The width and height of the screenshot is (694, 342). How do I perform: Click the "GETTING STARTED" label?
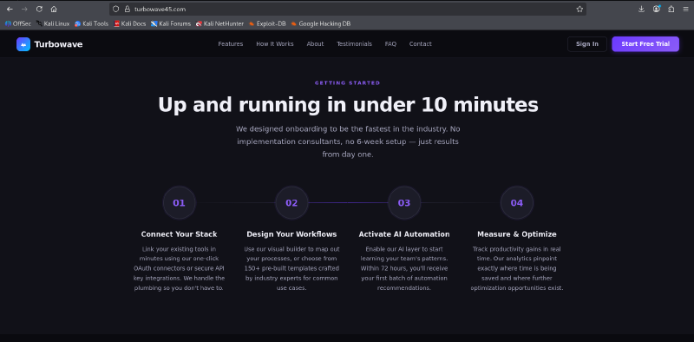point(348,82)
